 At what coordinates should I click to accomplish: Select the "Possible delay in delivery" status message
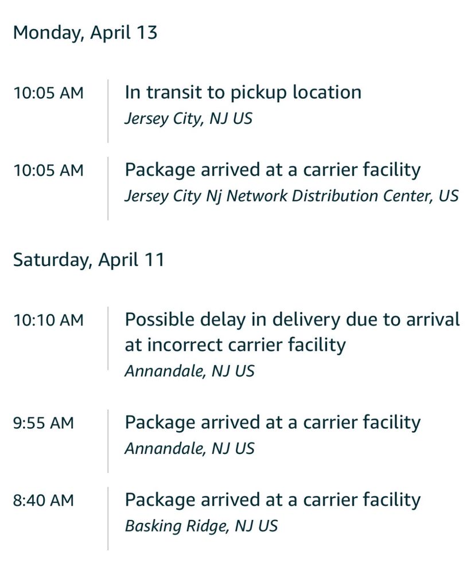(292, 319)
